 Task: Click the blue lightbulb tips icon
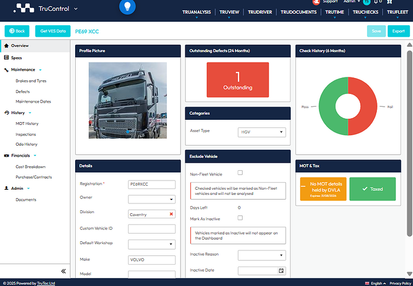127,6
